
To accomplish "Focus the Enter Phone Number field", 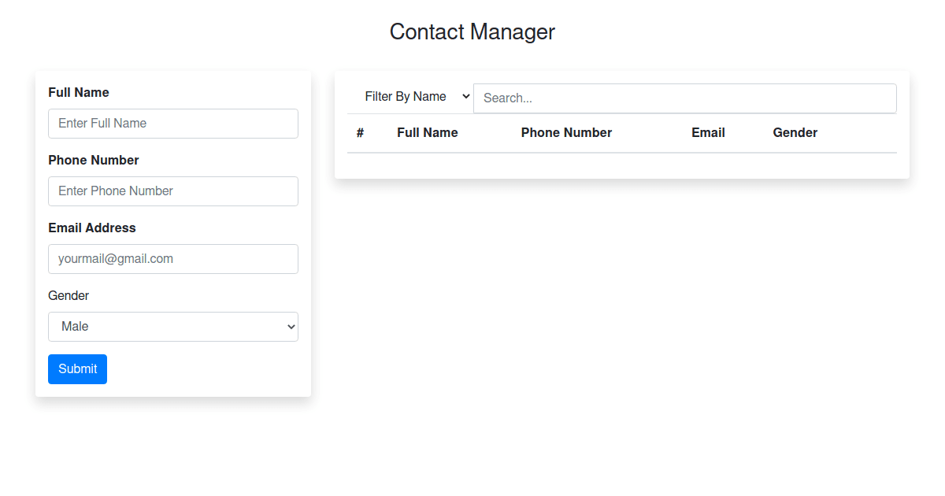I will (173, 191).
